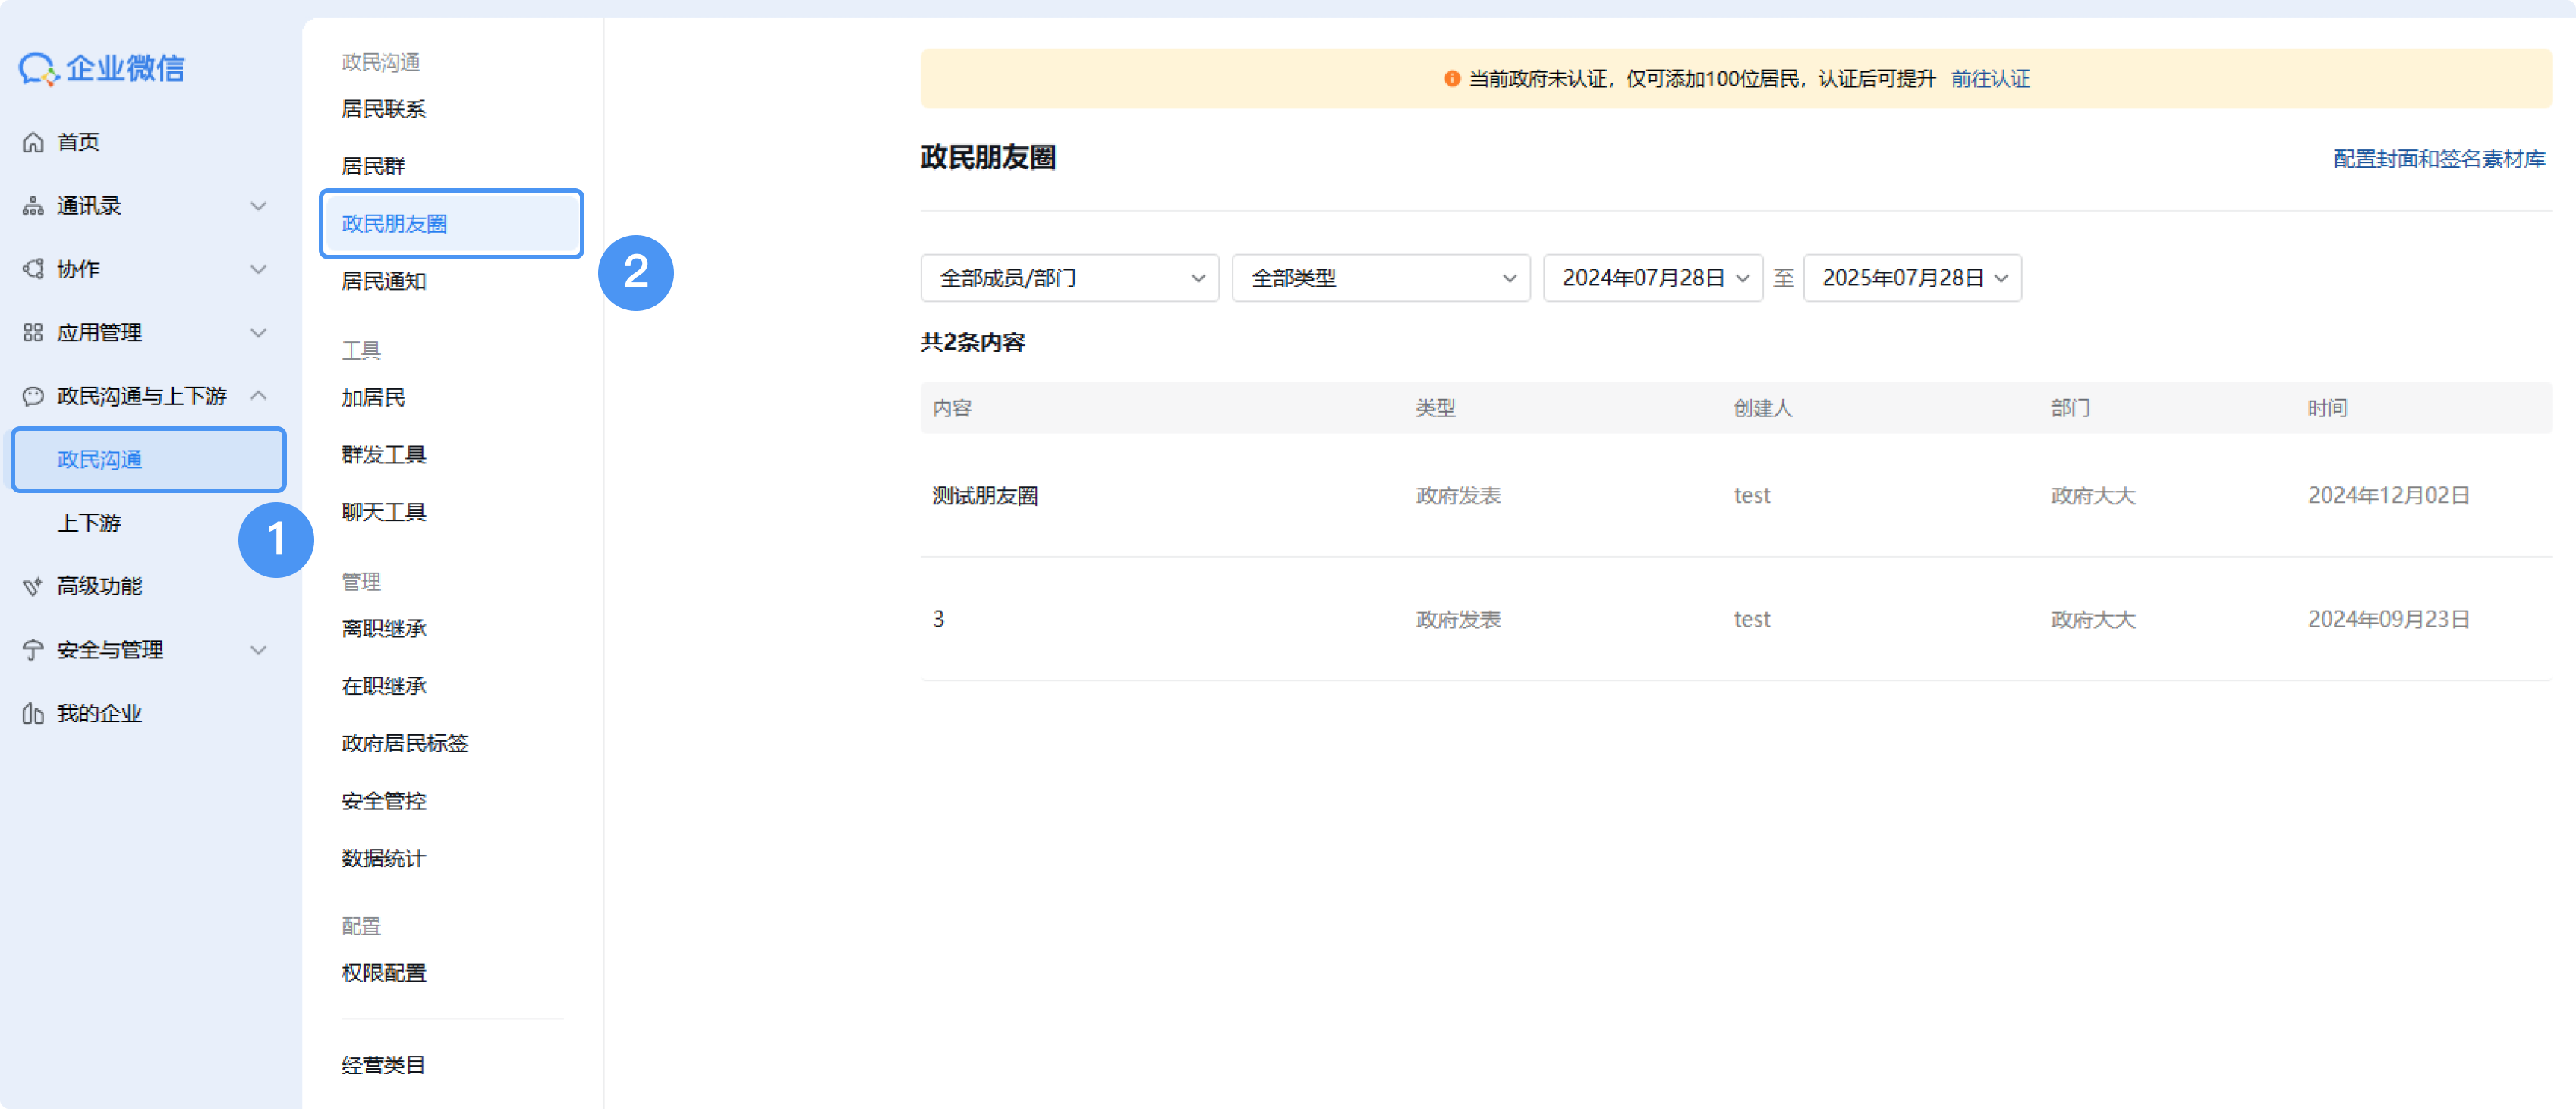
Task: Open 权限配置
Action: [383, 973]
